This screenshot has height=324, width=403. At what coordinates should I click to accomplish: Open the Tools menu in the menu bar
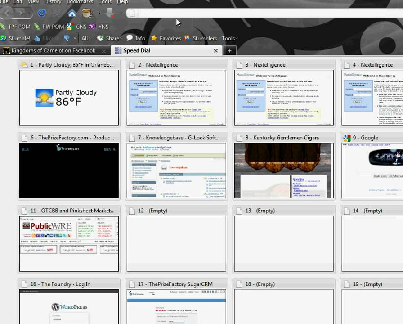pos(105,2)
